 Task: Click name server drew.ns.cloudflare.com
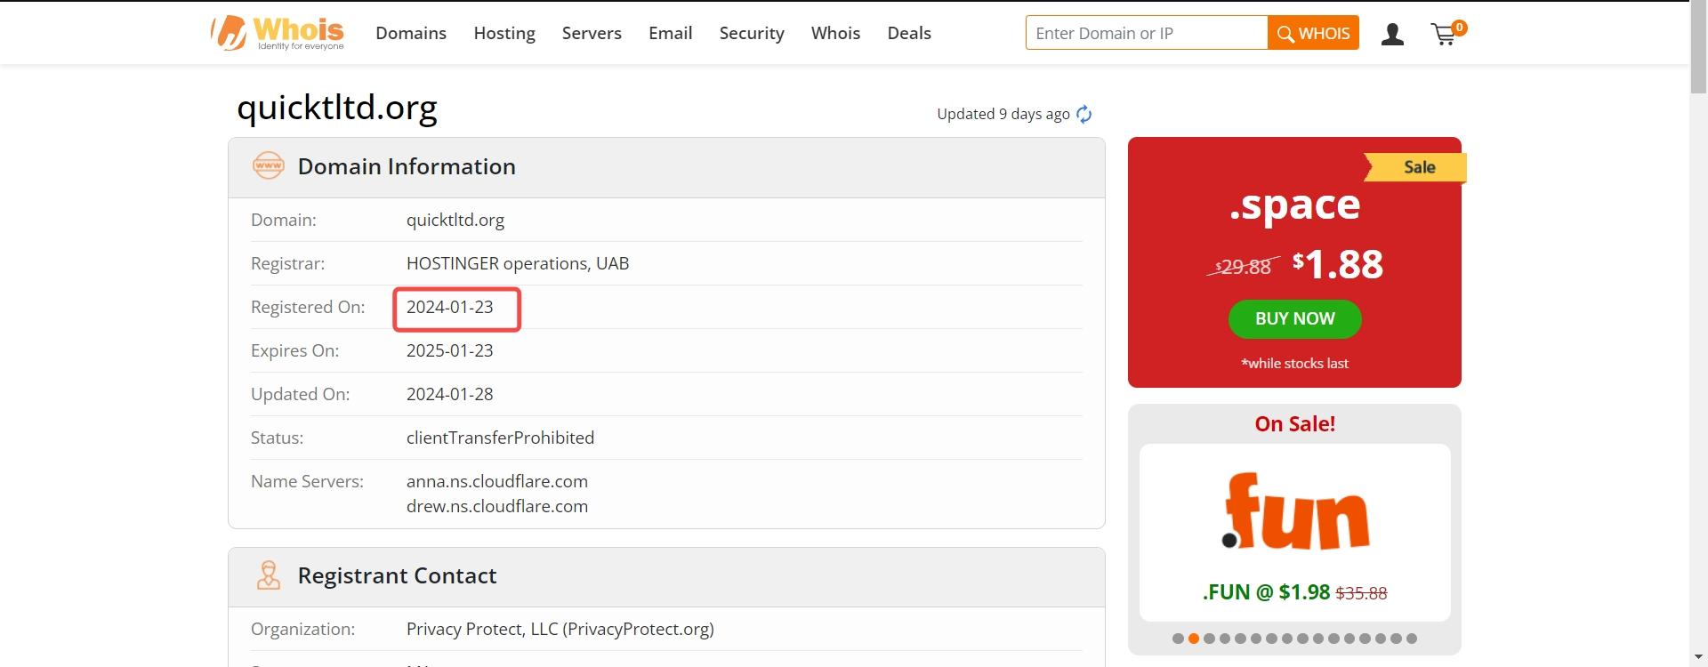pos(497,506)
